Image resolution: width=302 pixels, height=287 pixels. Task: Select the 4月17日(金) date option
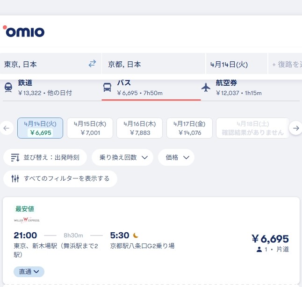click(189, 128)
